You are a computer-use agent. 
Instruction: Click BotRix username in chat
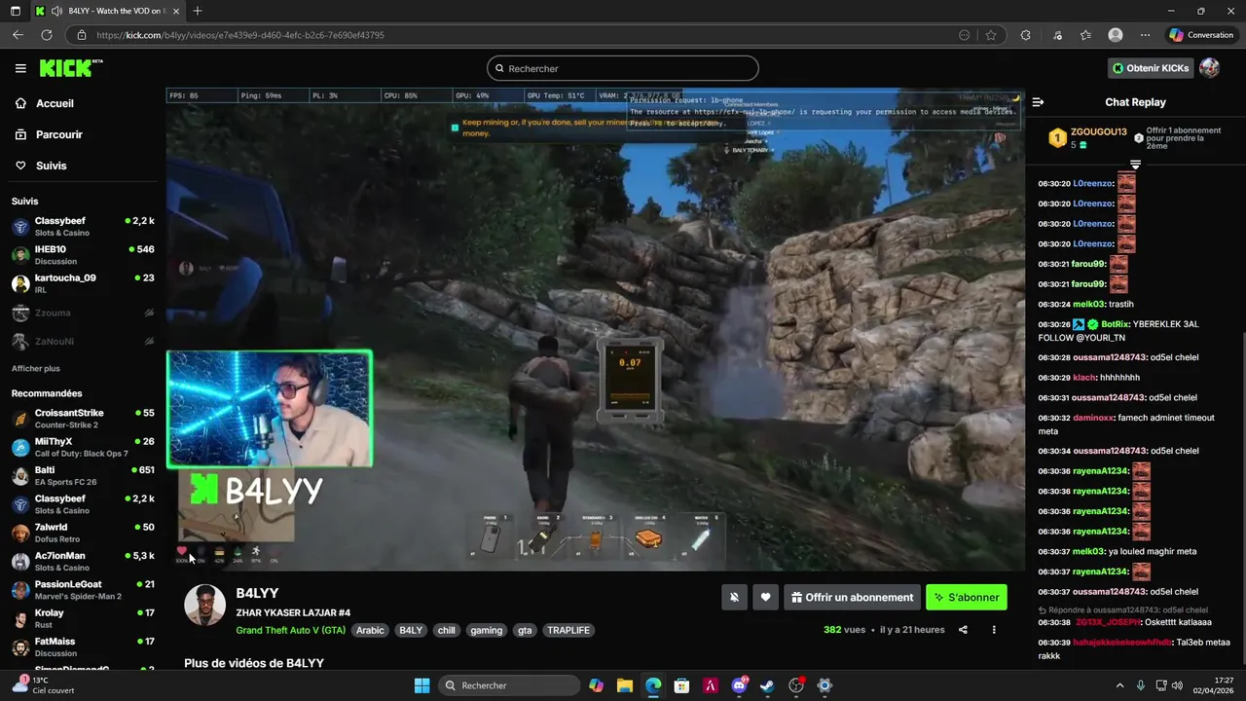pos(1116,324)
